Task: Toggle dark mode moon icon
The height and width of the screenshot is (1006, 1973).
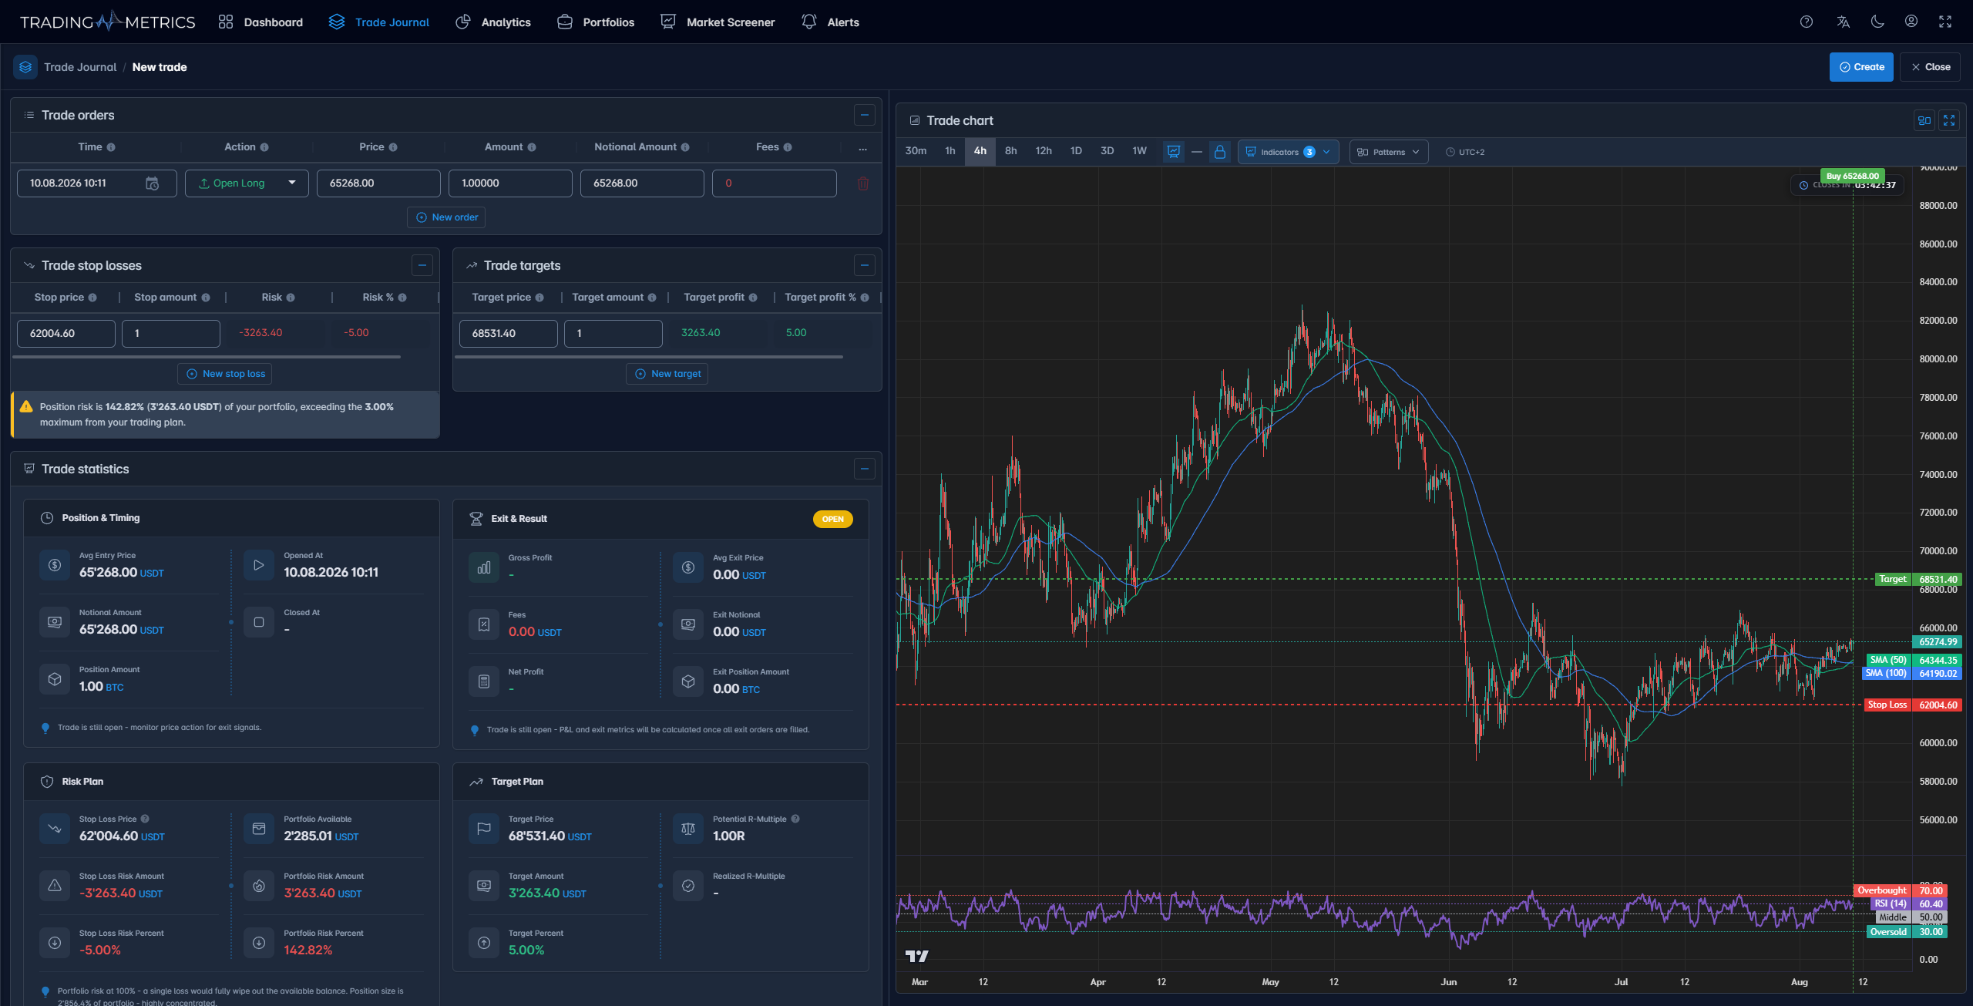Action: pyautogui.click(x=1877, y=22)
